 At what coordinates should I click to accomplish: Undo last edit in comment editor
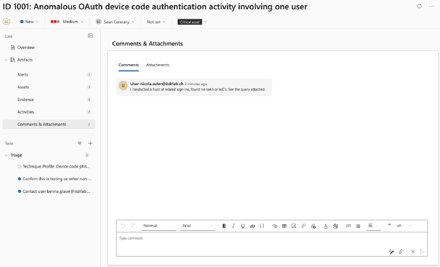coord(123,226)
